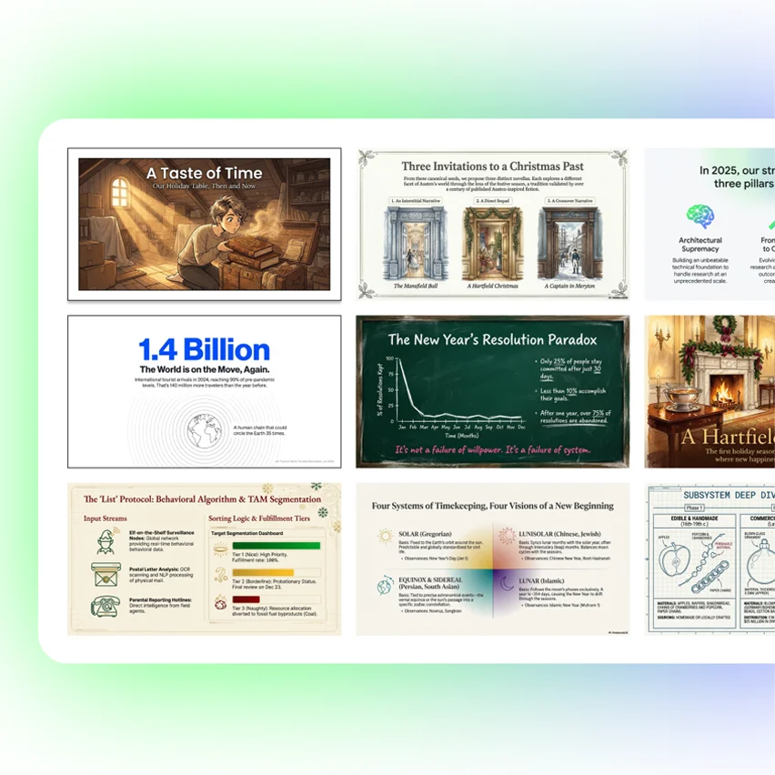Click the sun icon next to SOLAR (Gregorian)
The height and width of the screenshot is (775, 775).
(x=384, y=535)
